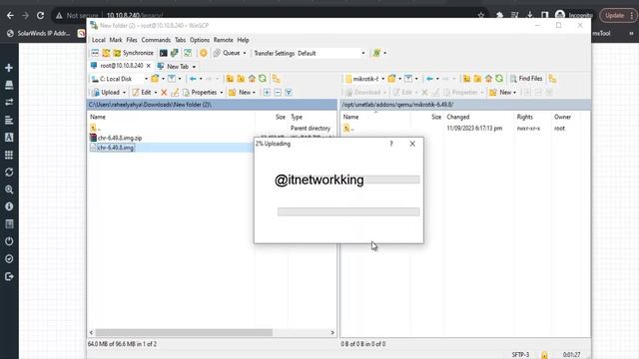Viewport: 639px width, 359px height.
Task: Go to local root directory icon
Action: click(x=241, y=79)
